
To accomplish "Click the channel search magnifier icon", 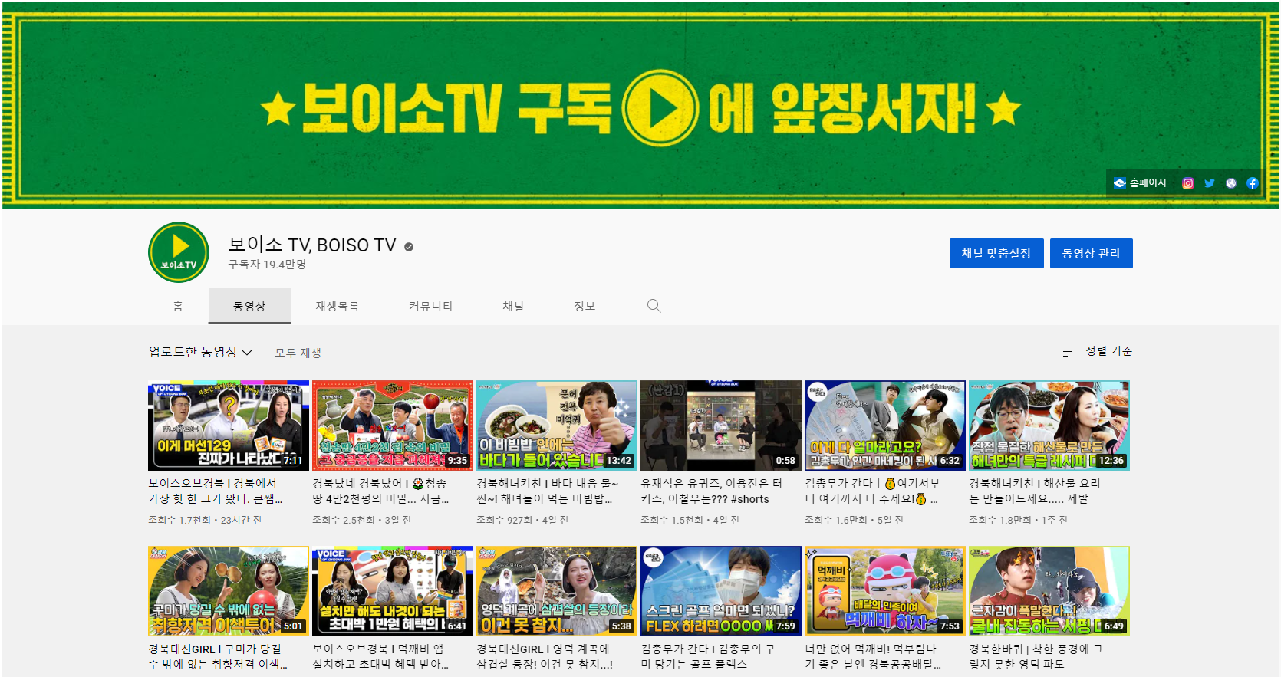I will pos(654,306).
